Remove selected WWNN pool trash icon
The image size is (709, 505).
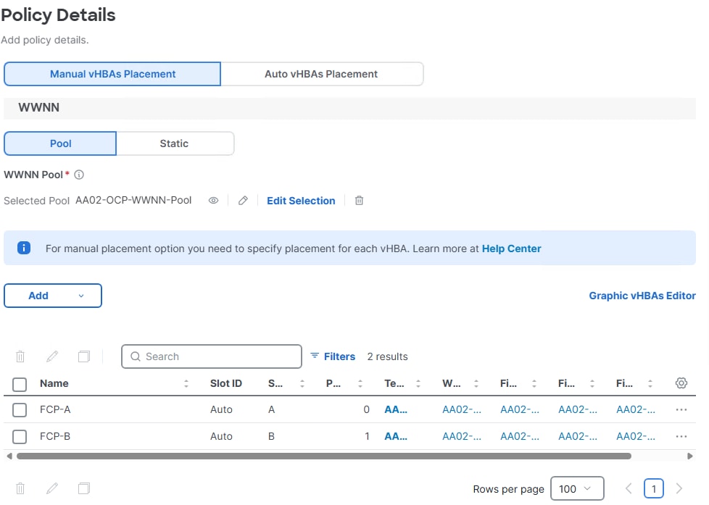359,200
